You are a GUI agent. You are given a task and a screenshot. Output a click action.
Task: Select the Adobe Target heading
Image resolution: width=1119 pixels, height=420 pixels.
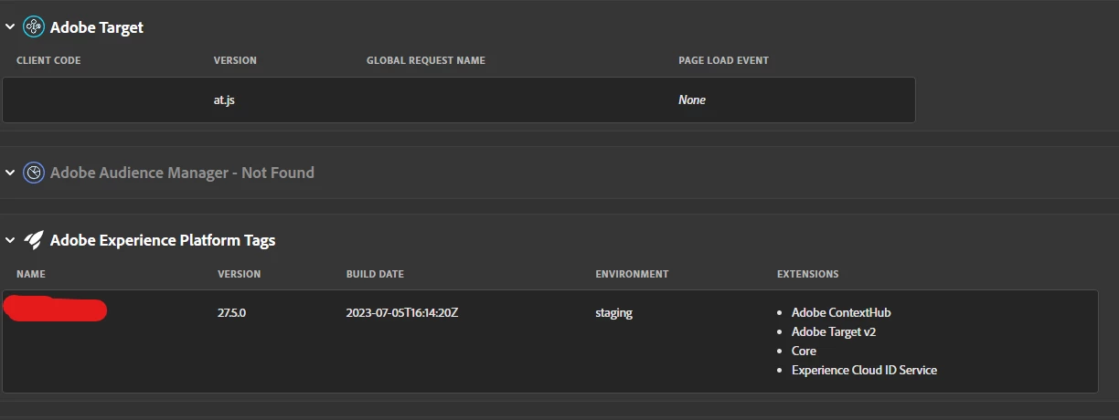[x=97, y=27]
